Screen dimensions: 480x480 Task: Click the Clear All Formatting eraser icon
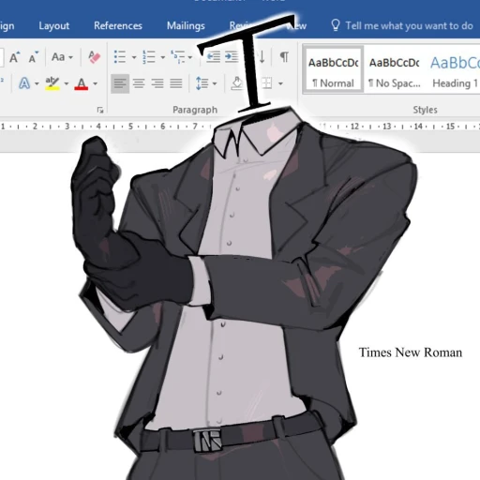(x=94, y=57)
